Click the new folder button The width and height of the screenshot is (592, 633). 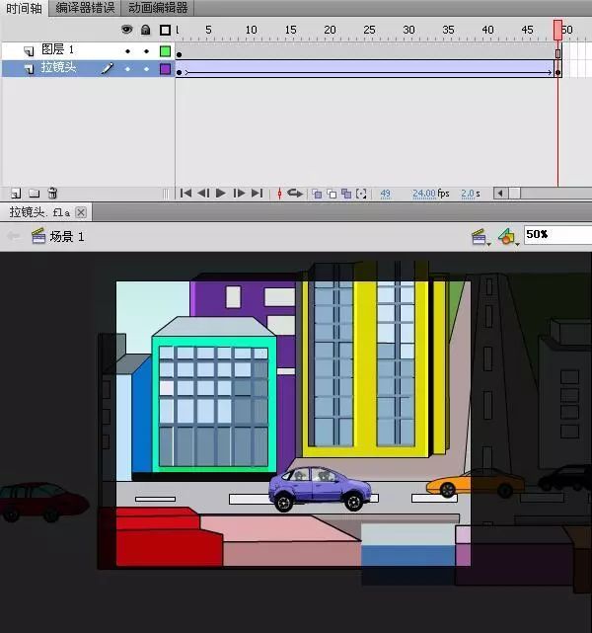click(35, 194)
